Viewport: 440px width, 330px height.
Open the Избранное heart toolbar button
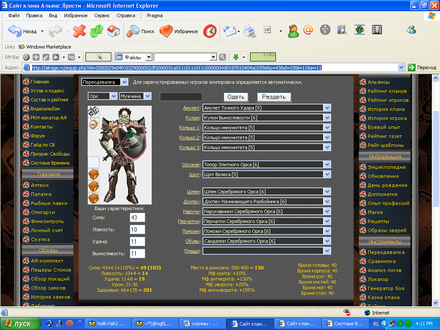coord(179,31)
